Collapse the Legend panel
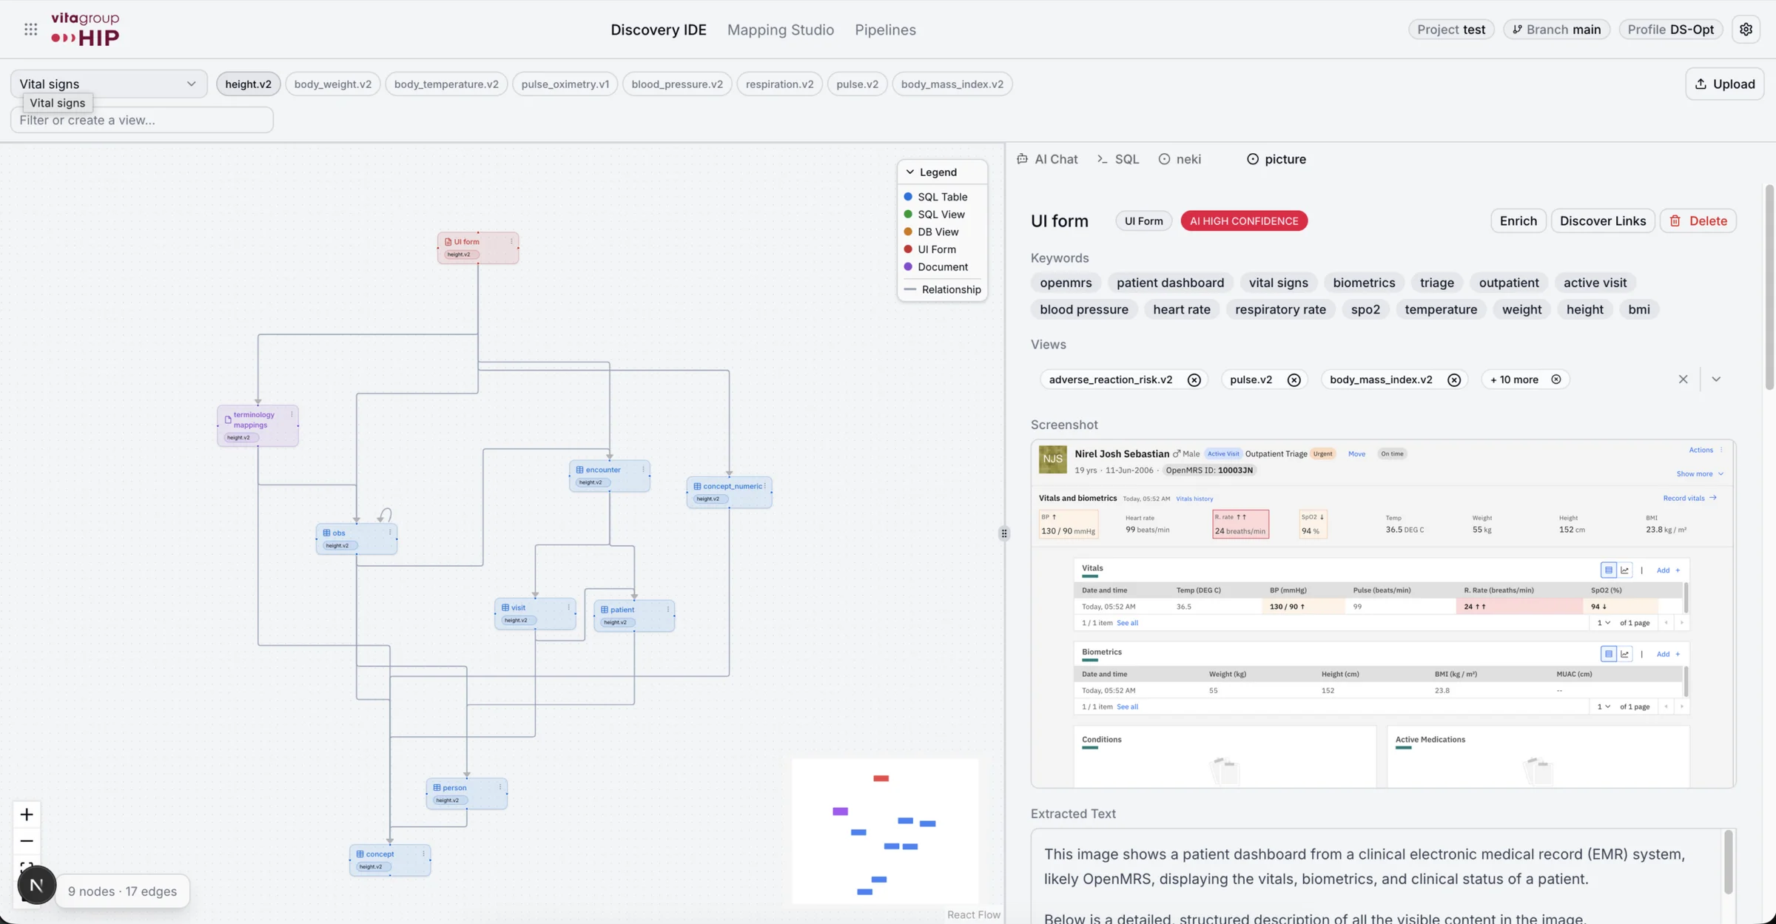This screenshot has height=924, width=1776. (x=910, y=172)
